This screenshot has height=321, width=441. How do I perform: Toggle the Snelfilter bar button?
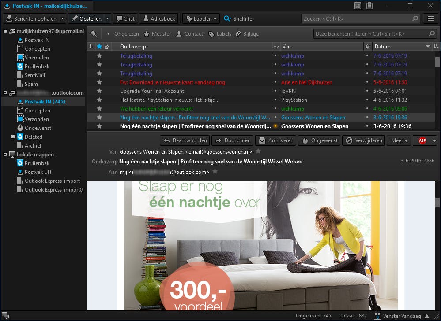pyautogui.click(x=239, y=18)
